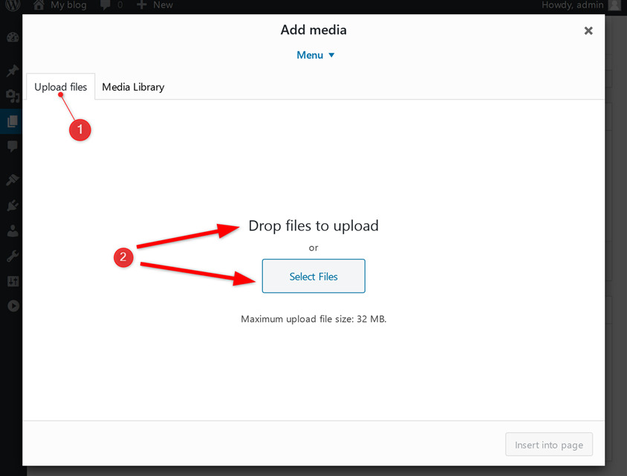Image resolution: width=627 pixels, height=476 pixels.
Task: Open the WordPress logo menu
Action: tap(11, 6)
